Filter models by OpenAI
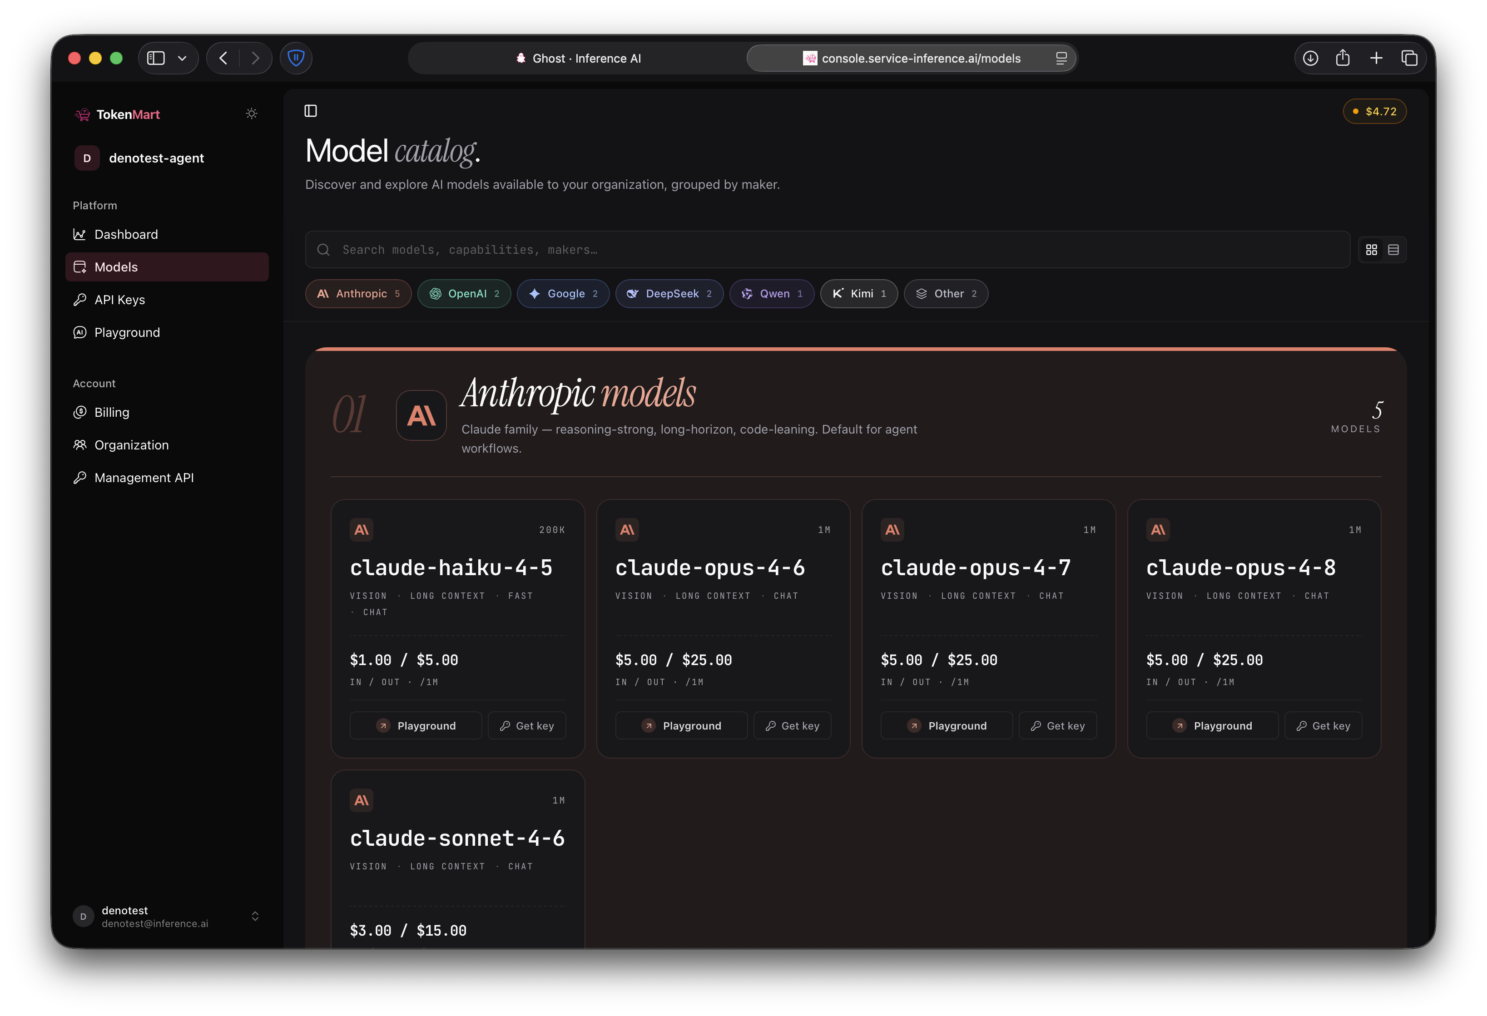 tap(464, 293)
